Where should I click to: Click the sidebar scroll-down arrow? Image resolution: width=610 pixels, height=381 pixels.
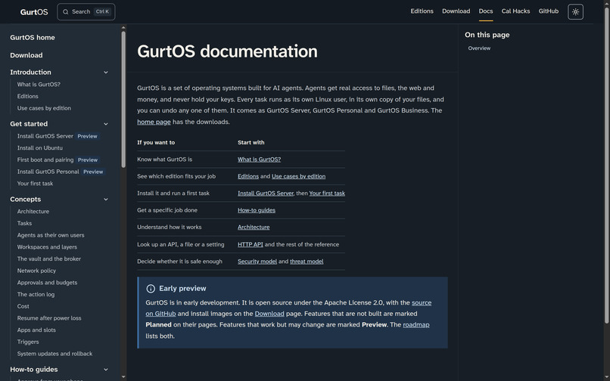pyautogui.click(x=123, y=376)
